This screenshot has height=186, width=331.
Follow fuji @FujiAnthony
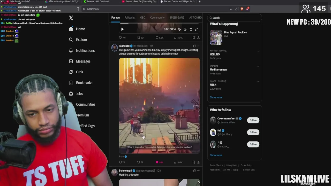point(253,132)
